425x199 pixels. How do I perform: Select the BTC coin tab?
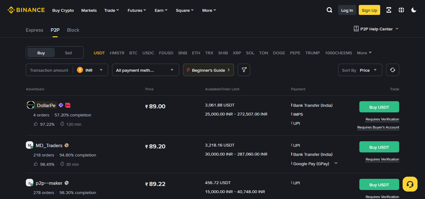click(x=133, y=53)
